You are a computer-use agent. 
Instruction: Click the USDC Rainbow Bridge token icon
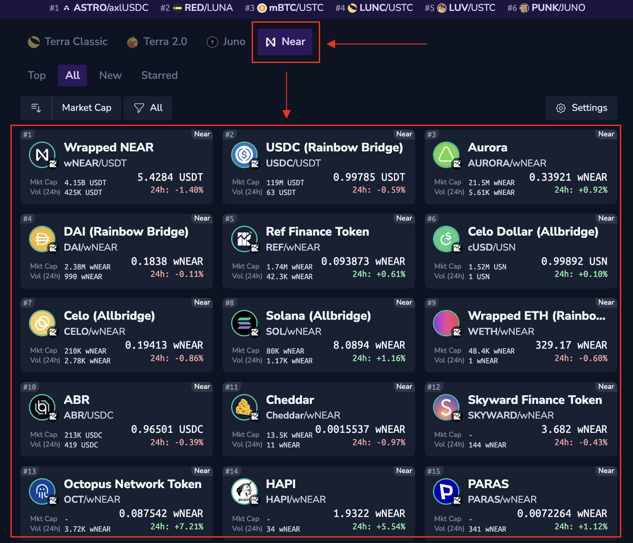pyautogui.click(x=244, y=155)
